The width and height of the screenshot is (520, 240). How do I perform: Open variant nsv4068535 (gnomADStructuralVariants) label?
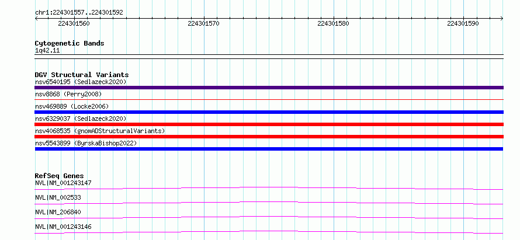click(100, 131)
